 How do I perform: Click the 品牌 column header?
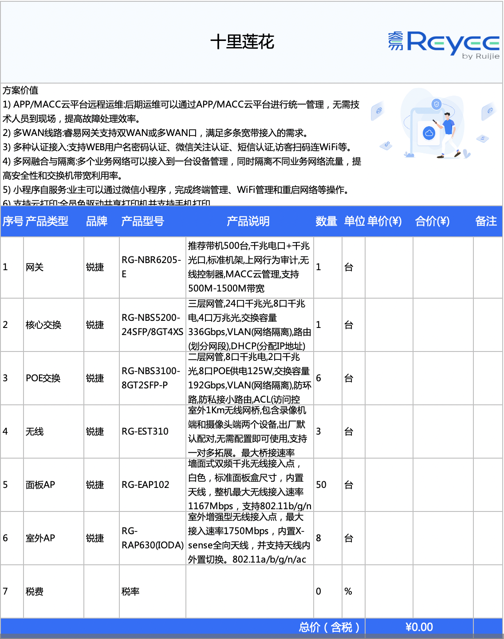97,221
